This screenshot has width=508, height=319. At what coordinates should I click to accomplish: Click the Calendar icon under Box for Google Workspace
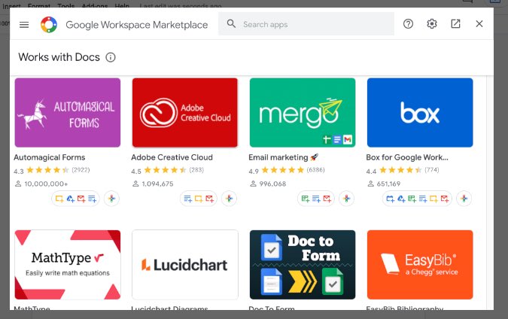[390, 199]
